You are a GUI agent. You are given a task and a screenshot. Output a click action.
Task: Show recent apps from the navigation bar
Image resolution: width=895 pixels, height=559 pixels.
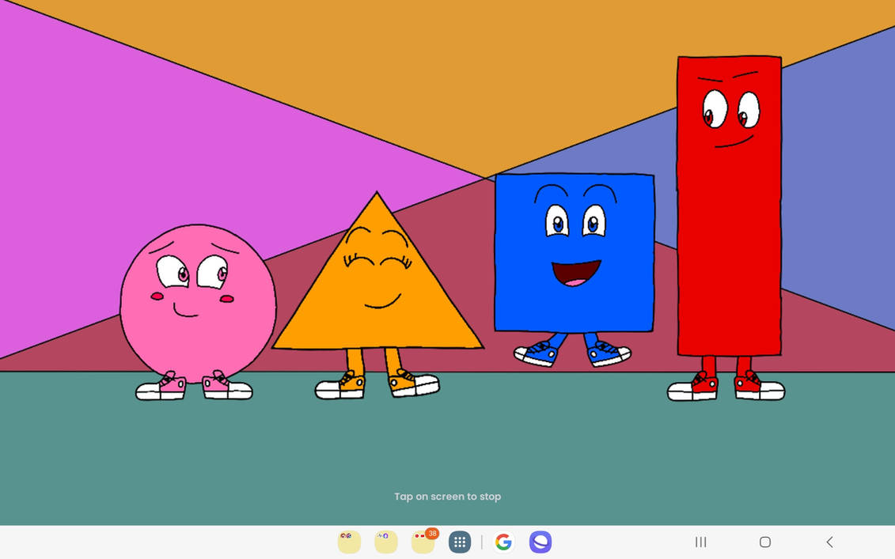(x=700, y=542)
